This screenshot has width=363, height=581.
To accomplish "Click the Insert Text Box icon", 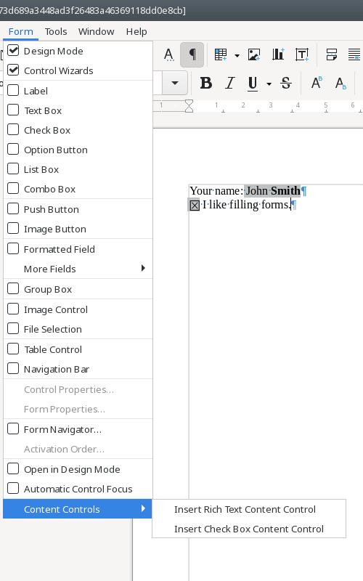I will coord(302,55).
